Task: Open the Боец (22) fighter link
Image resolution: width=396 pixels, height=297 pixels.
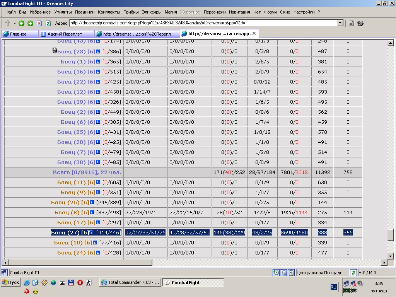Action: (x=76, y=82)
